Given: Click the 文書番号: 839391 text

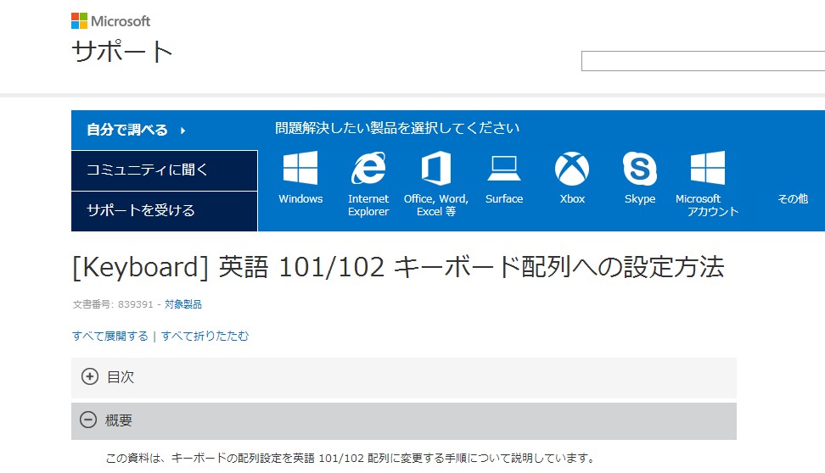Looking at the screenshot, I should 113,304.
